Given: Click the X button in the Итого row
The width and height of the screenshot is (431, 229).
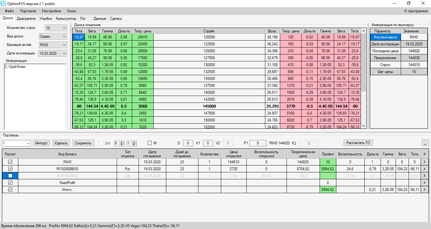Looking at the screenshot, I should click(424, 190).
